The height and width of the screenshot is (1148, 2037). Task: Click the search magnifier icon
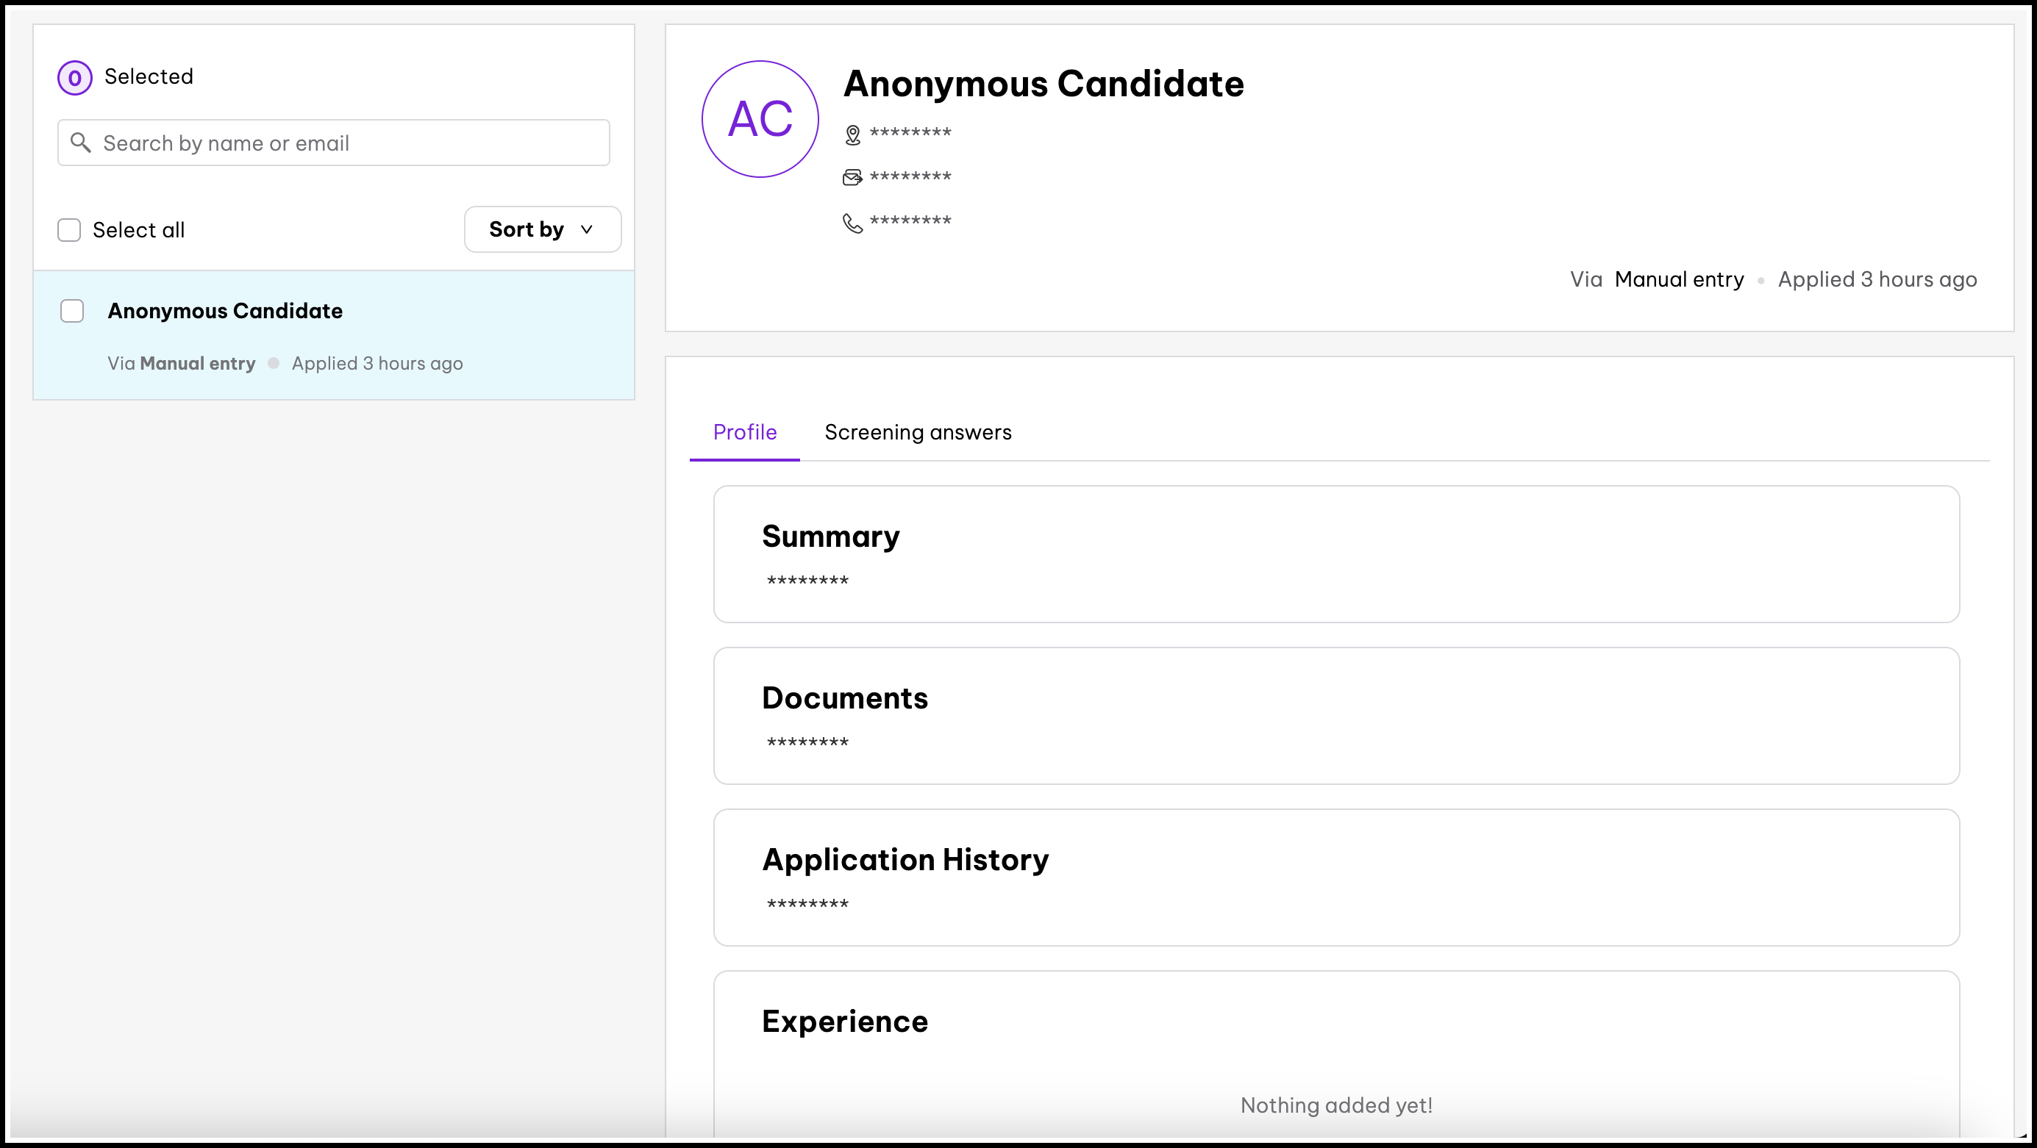coord(80,143)
